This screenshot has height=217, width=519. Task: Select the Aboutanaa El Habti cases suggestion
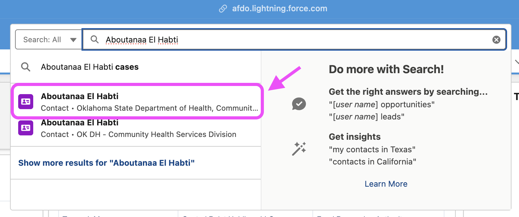coord(90,67)
